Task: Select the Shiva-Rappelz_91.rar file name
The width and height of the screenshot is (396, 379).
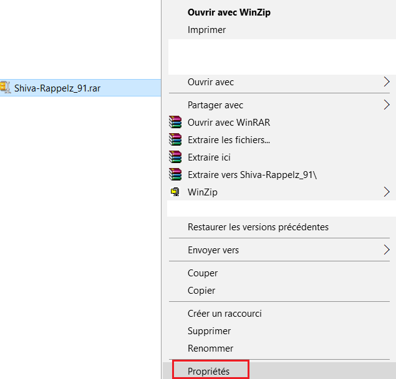Action: (57, 88)
